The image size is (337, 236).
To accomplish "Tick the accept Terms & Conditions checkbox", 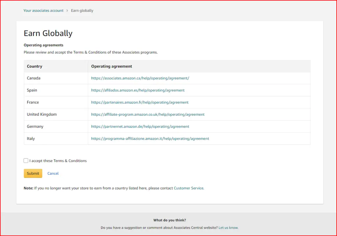I will pyautogui.click(x=26, y=161).
